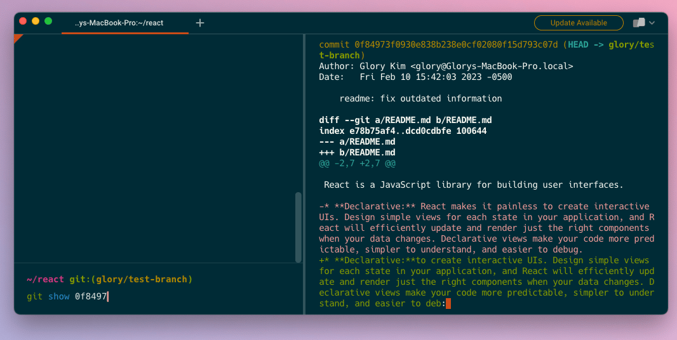This screenshot has width=677, height=340.
Task: Open a new tab with the plus icon
Action: coord(200,23)
